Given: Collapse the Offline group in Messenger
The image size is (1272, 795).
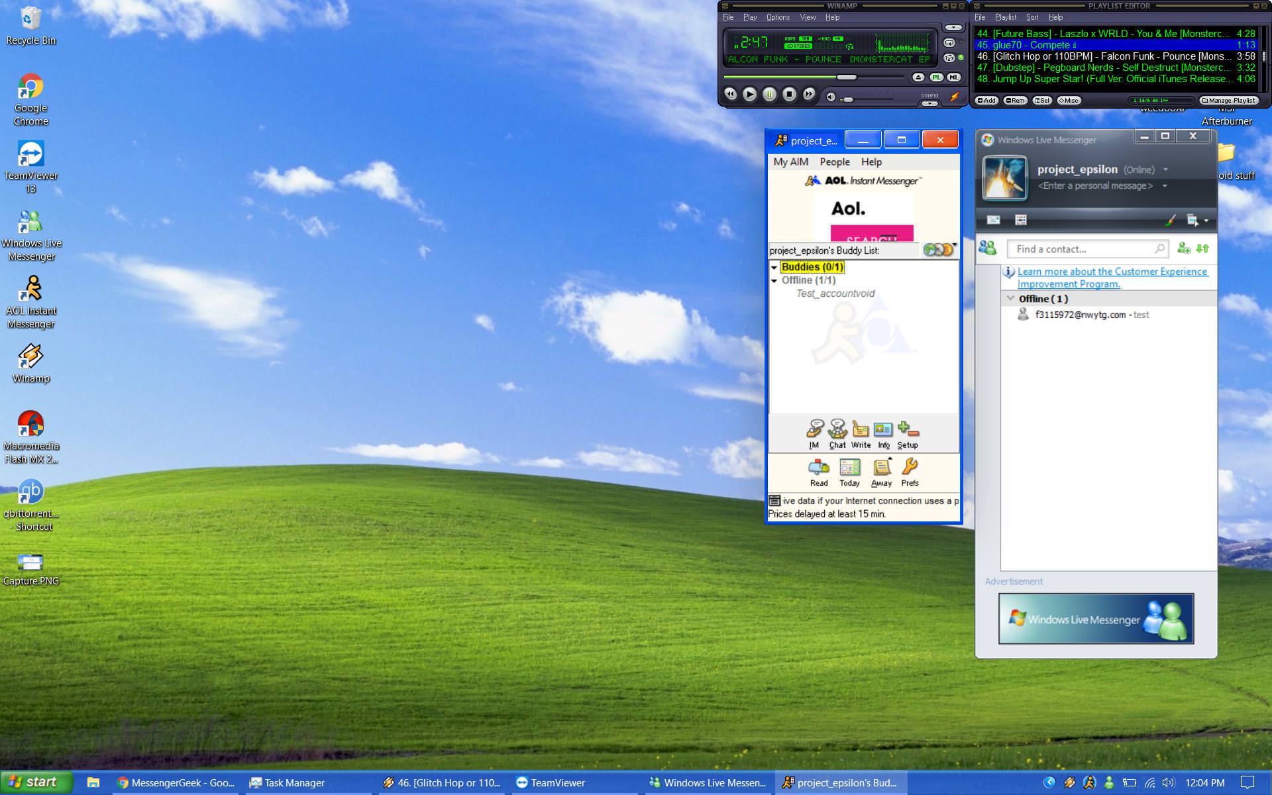Looking at the screenshot, I should coord(1010,299).
